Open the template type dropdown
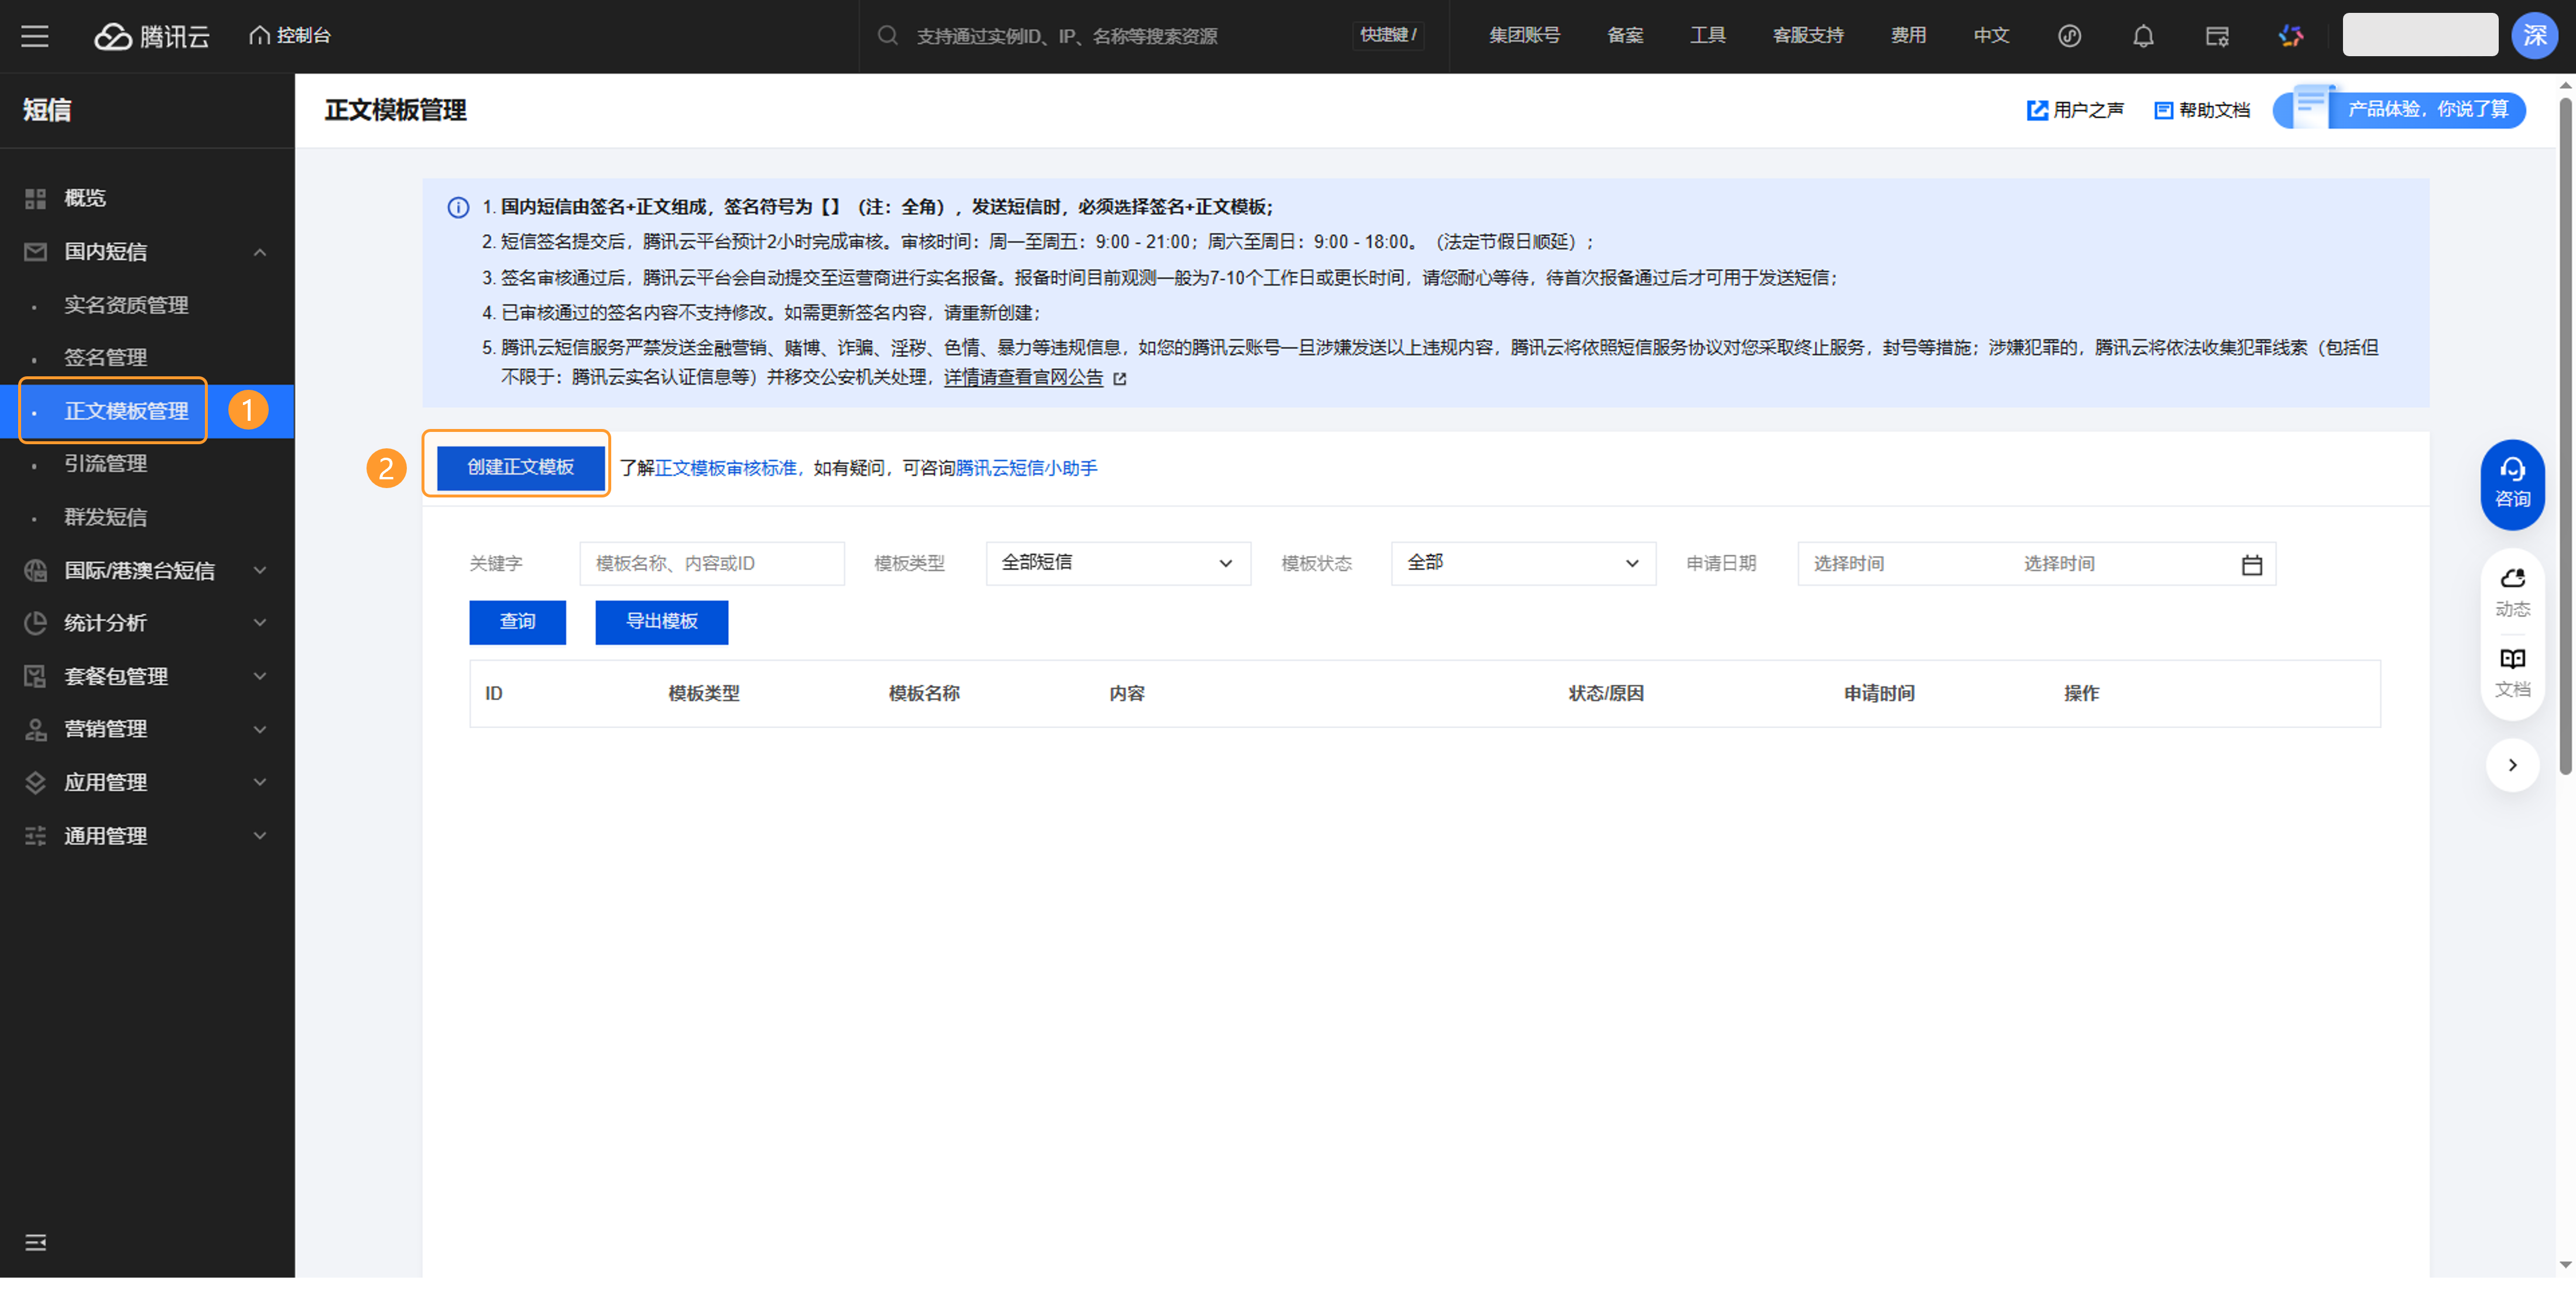 1117,563
